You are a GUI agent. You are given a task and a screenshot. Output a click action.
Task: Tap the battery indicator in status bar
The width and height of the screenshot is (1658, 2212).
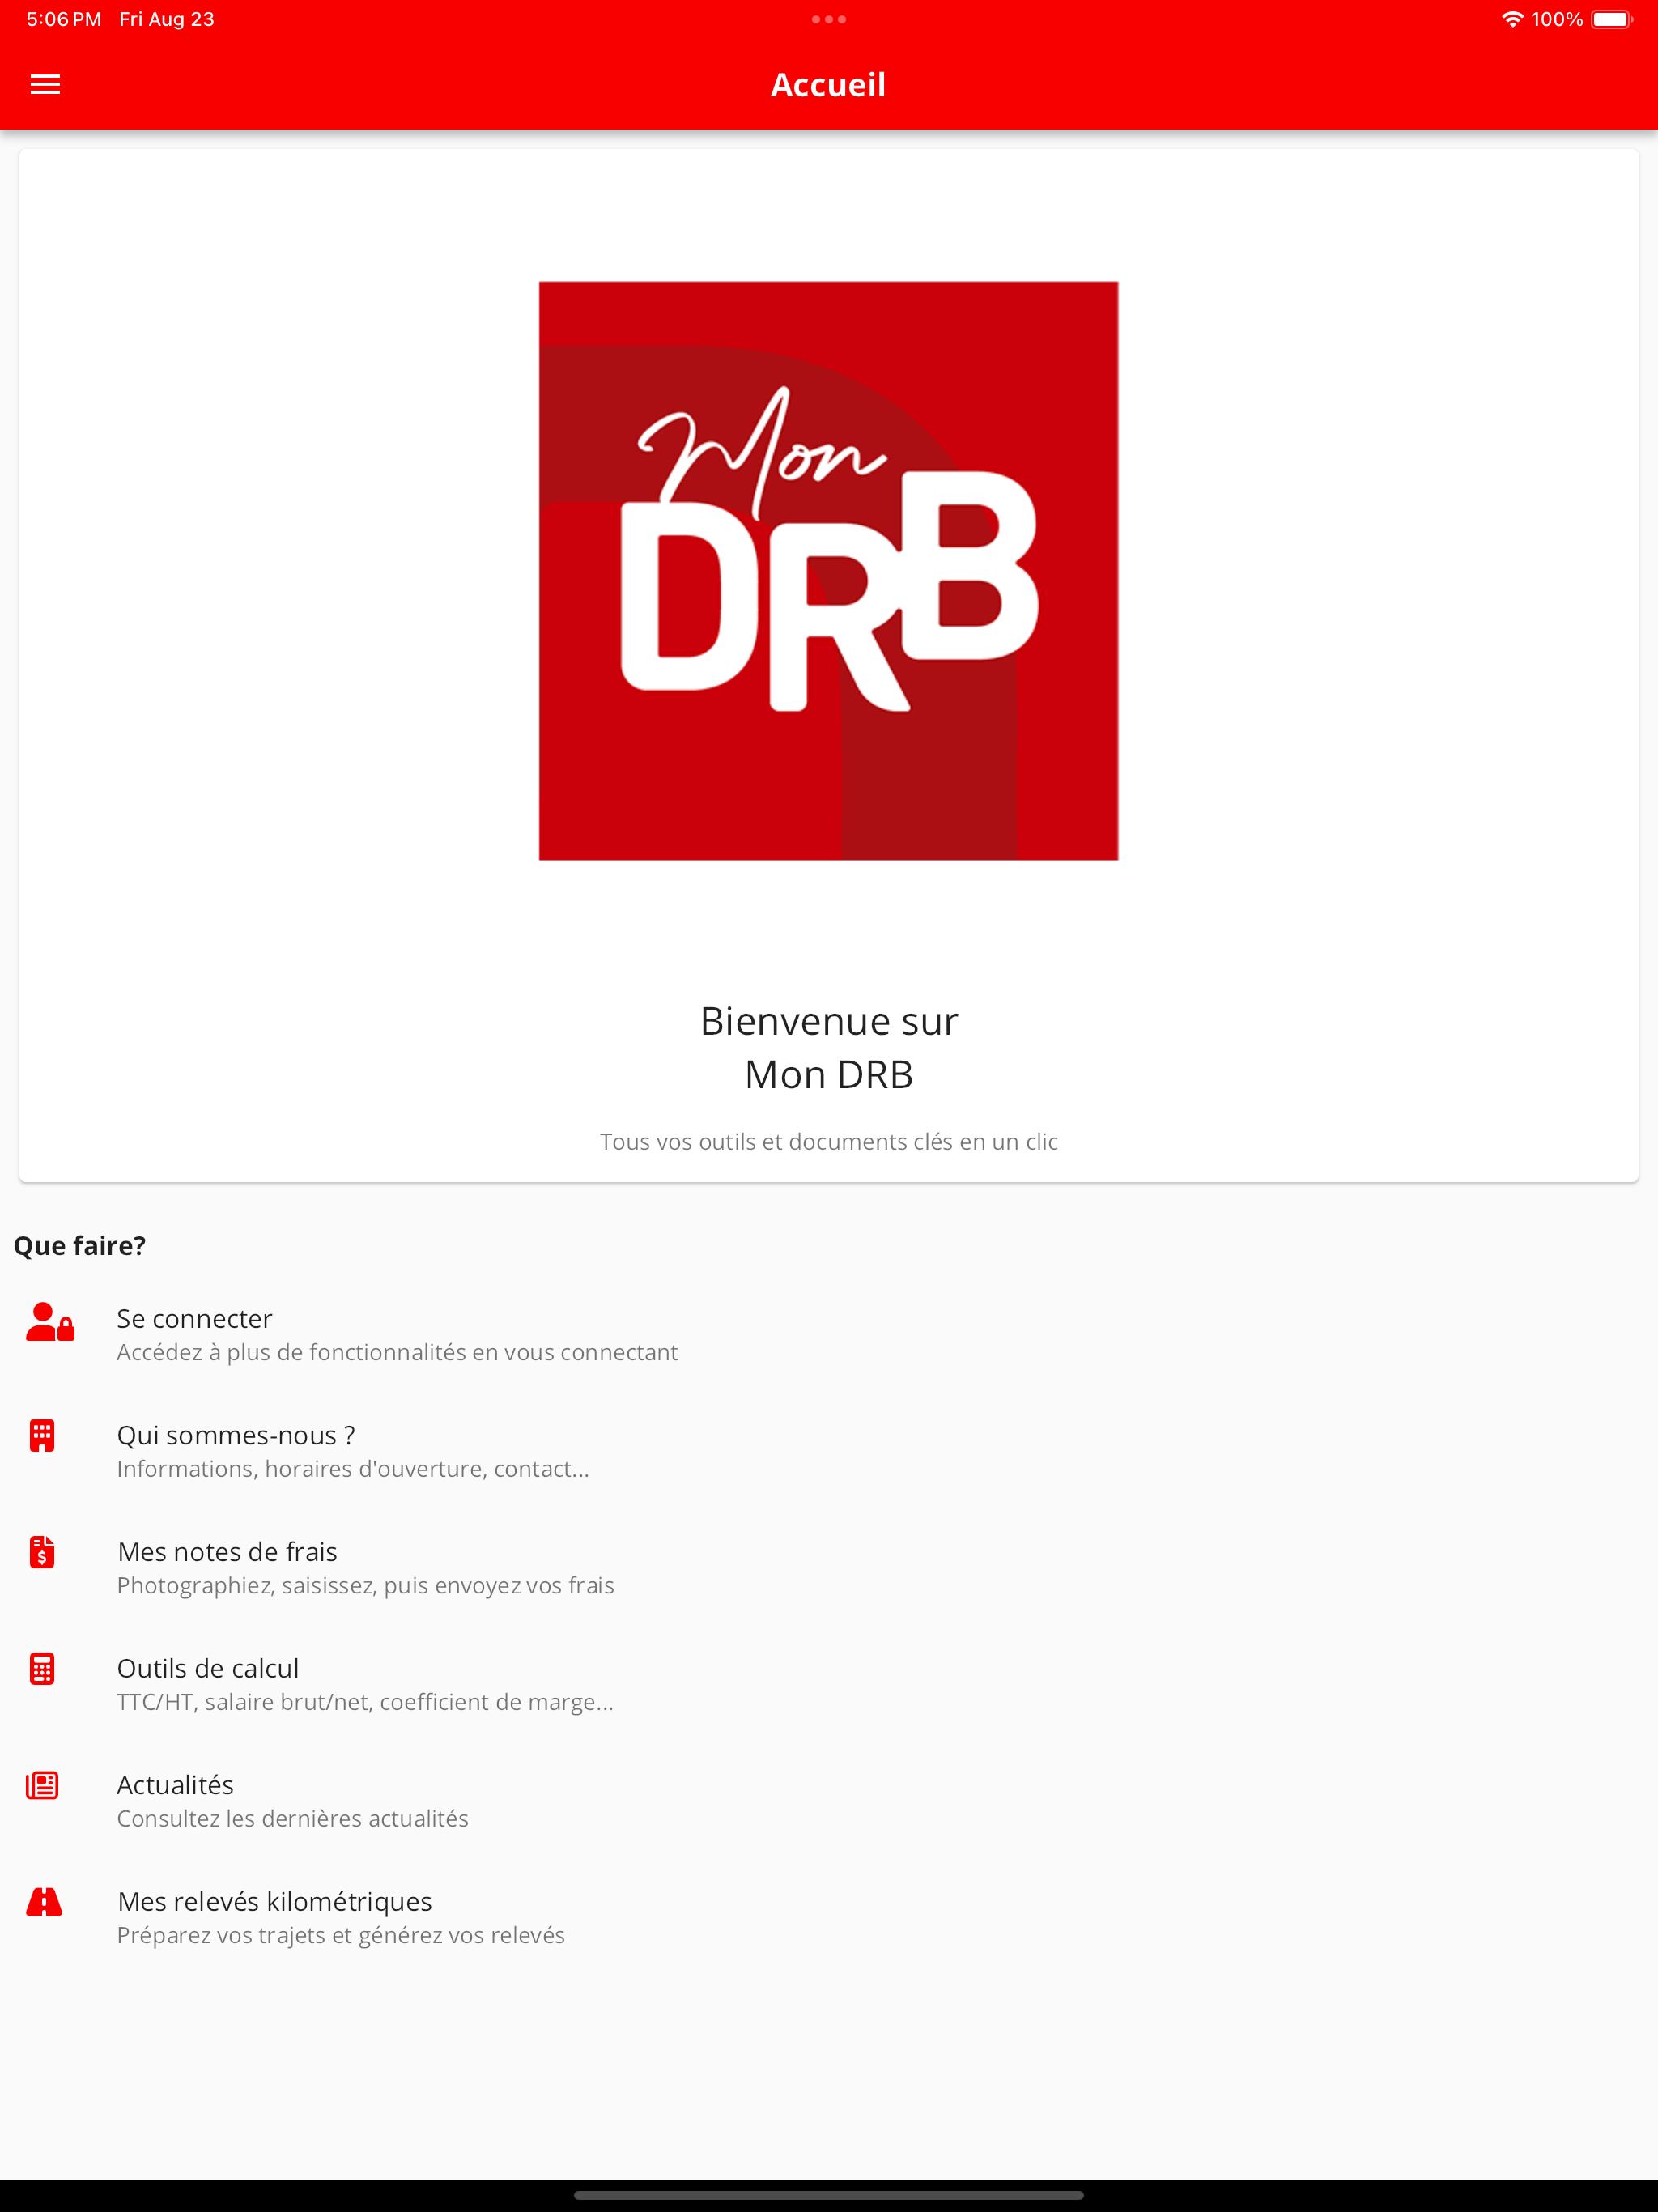(1611, 19)
